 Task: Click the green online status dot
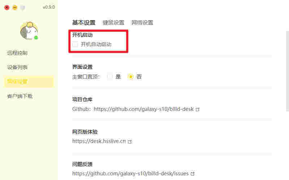coord(36,38)
